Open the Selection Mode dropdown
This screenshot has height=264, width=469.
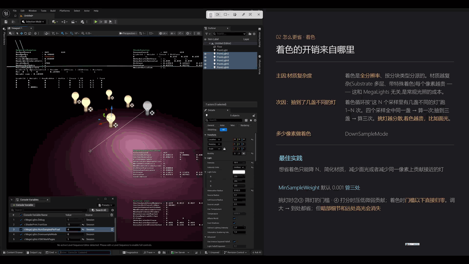33,22
